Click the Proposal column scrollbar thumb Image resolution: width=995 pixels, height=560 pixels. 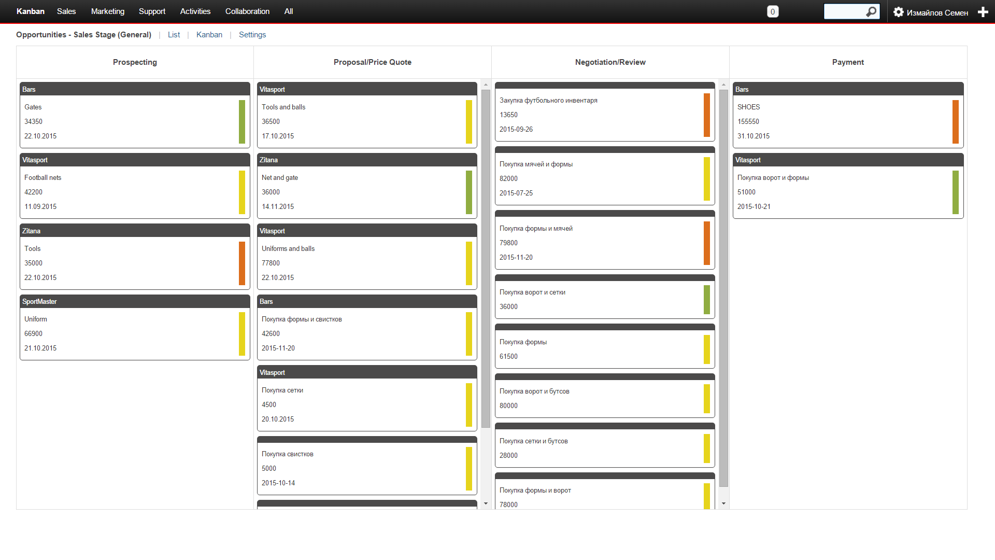point(486,259)
